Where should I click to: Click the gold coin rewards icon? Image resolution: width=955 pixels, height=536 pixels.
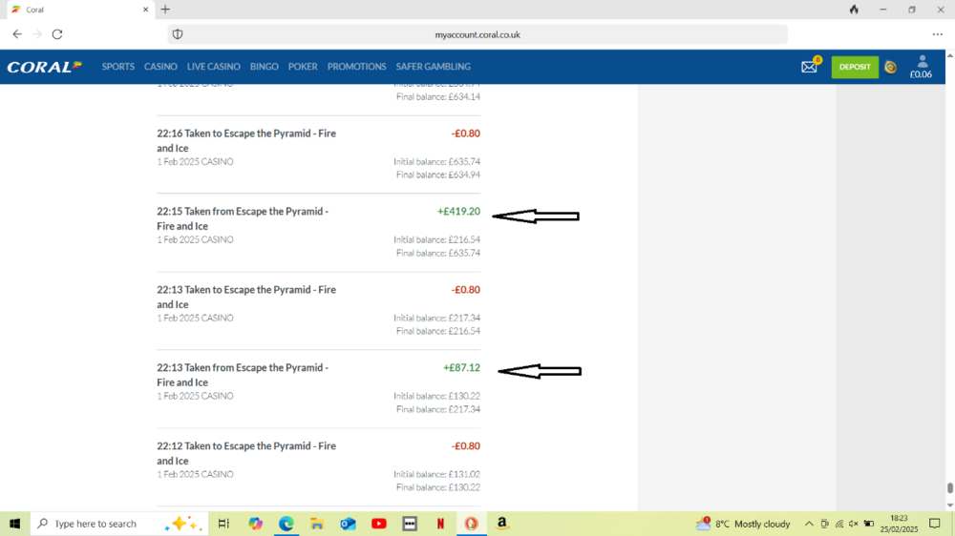pyautogui.click(x=890, y=67)
